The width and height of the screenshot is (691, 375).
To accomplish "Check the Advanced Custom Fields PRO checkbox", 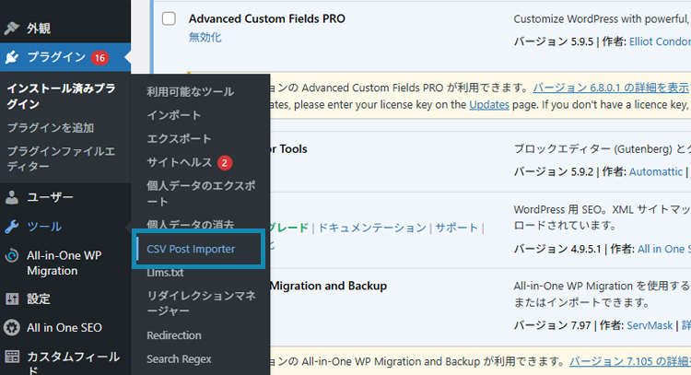I will tap(169, 19).
